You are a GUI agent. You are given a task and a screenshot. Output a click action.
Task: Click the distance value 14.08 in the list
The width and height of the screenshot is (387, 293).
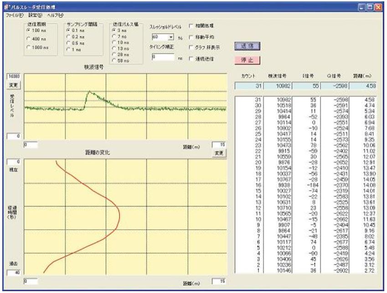click(369, 185)
